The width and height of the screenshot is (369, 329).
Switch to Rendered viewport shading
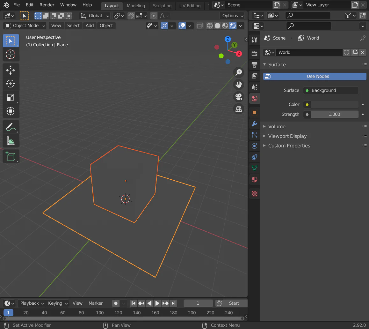233,26
